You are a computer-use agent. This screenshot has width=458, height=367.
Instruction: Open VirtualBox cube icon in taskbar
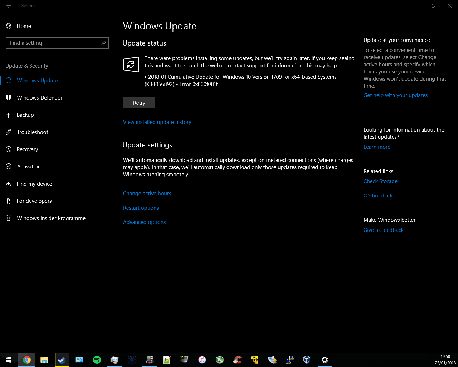pyautogui.click(x=307, y=360)
